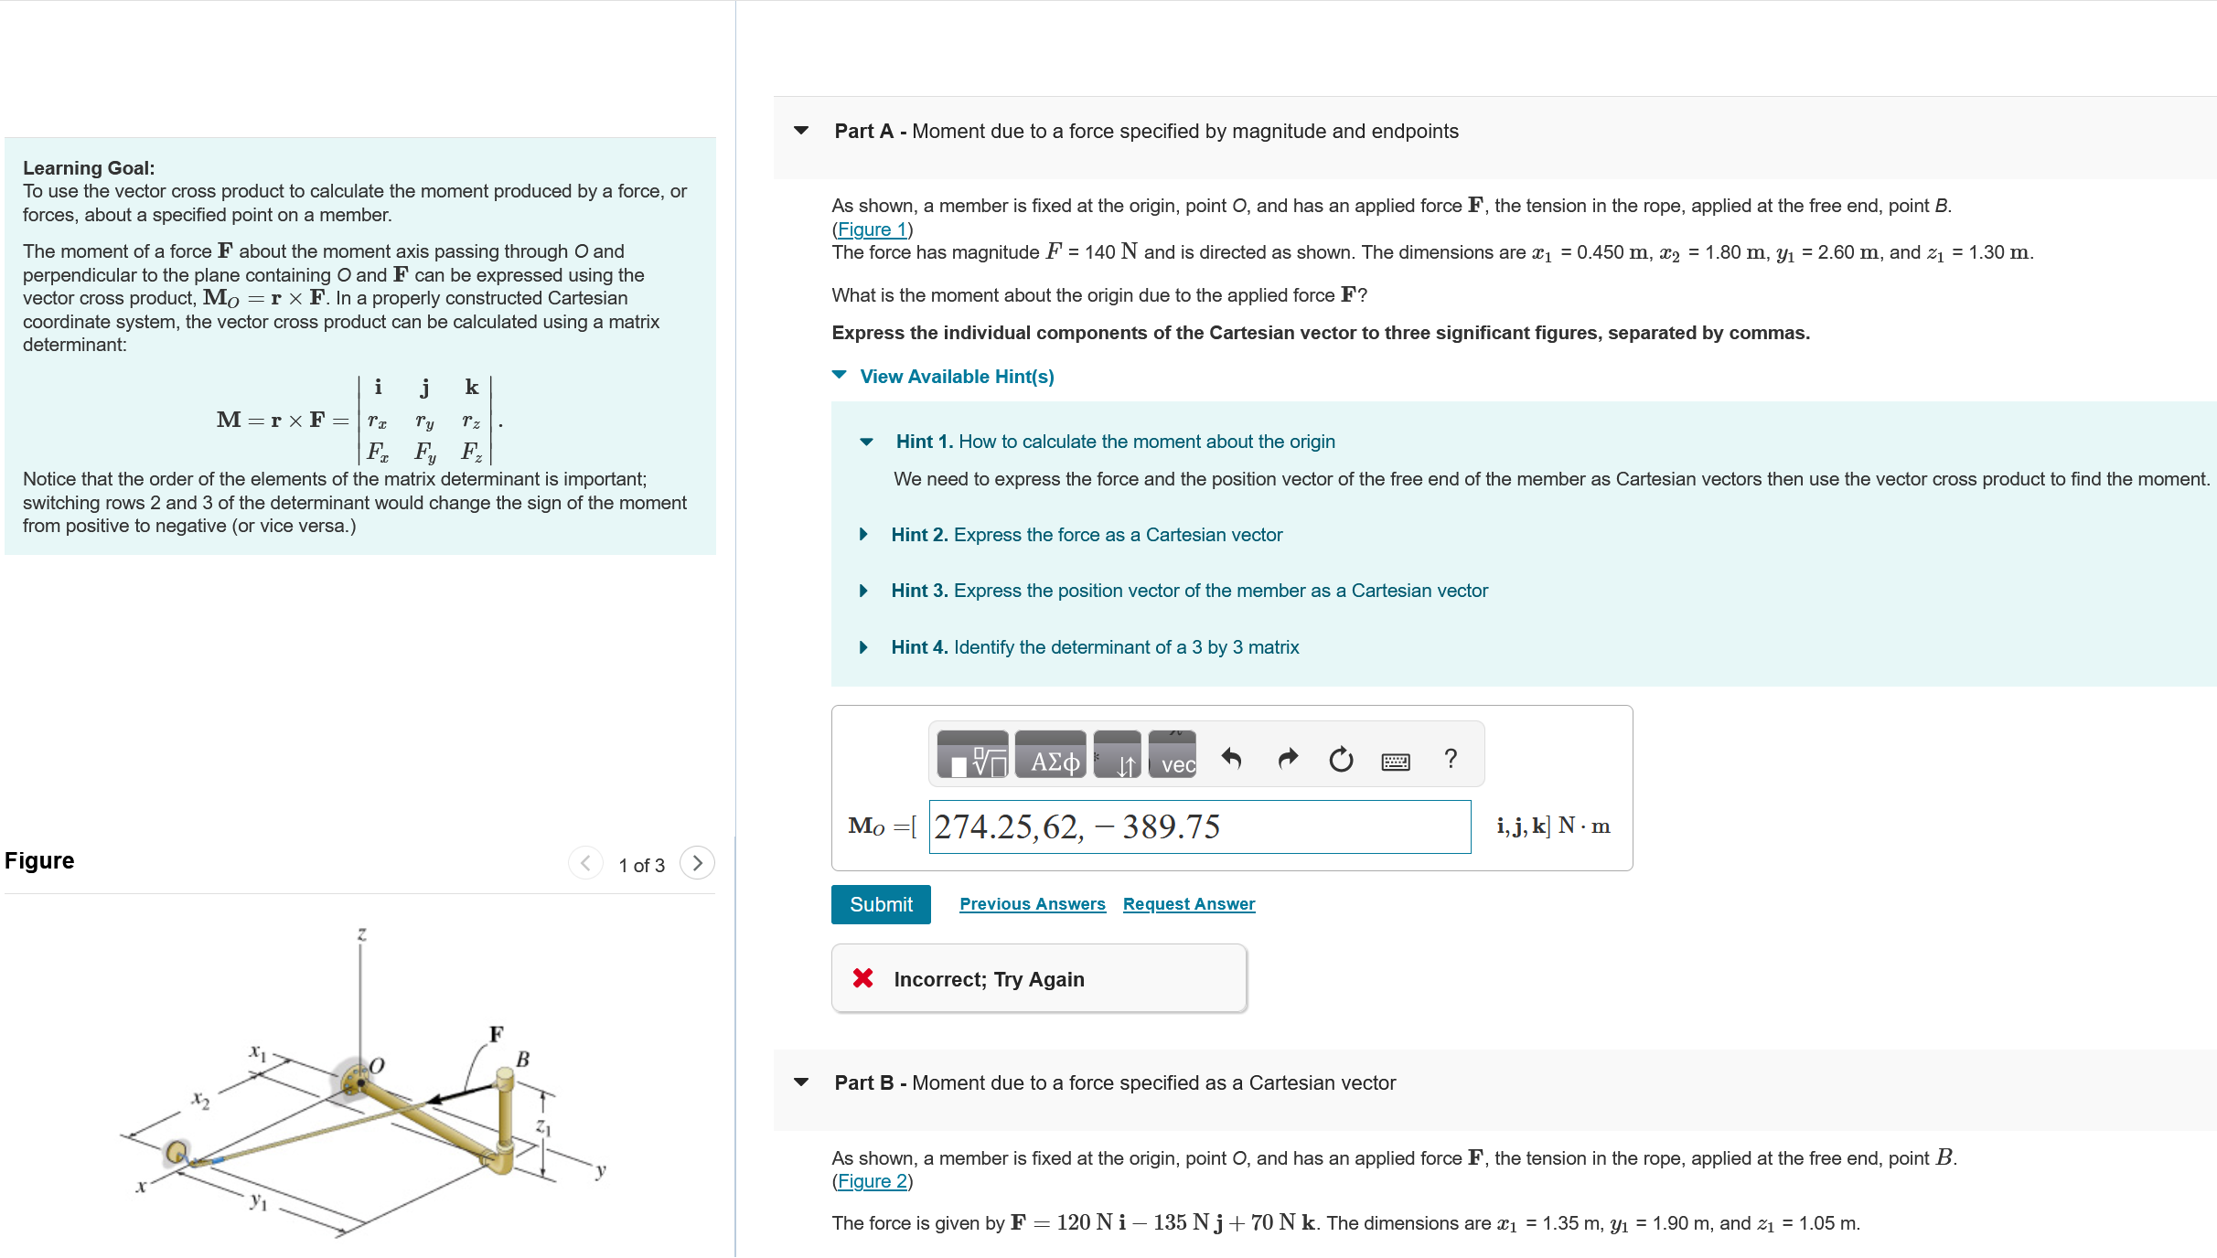Click the Figure 1 link

[872, 229]
